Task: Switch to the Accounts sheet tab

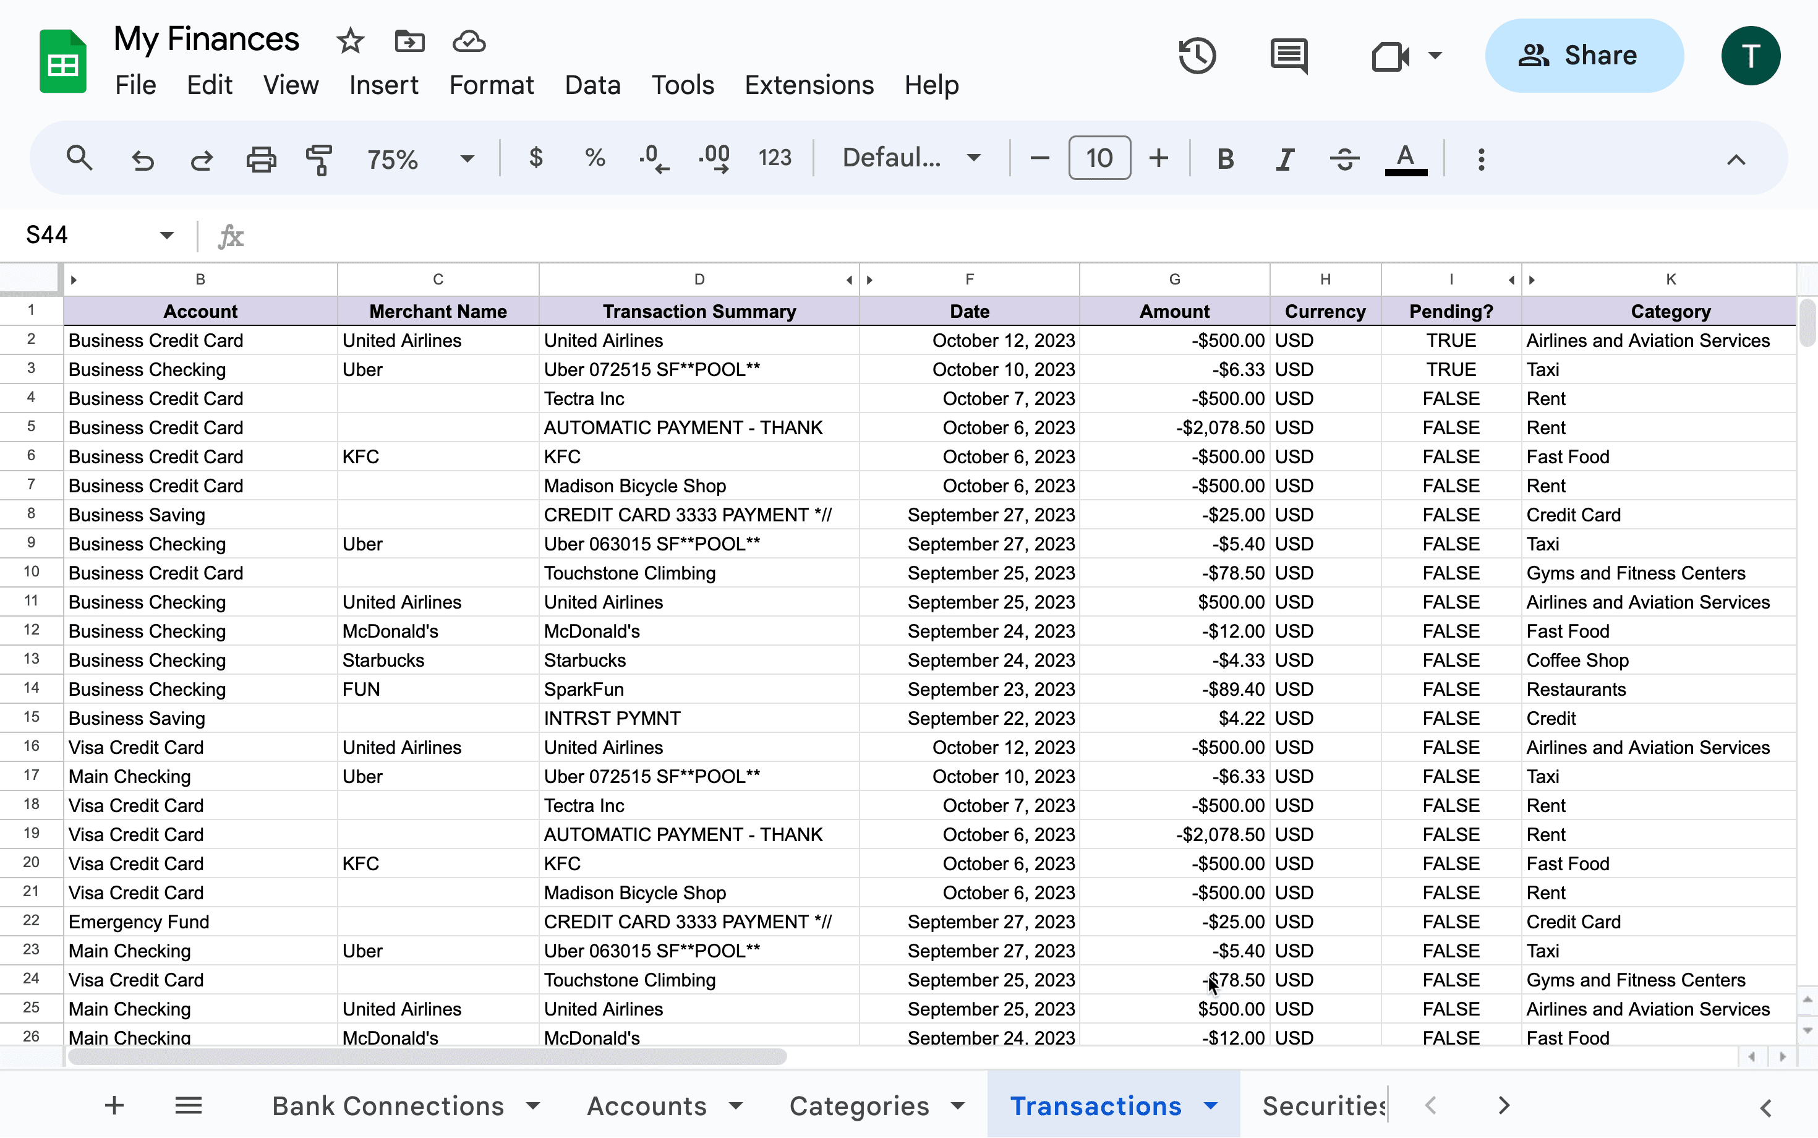Action: tap(646, 1106)
